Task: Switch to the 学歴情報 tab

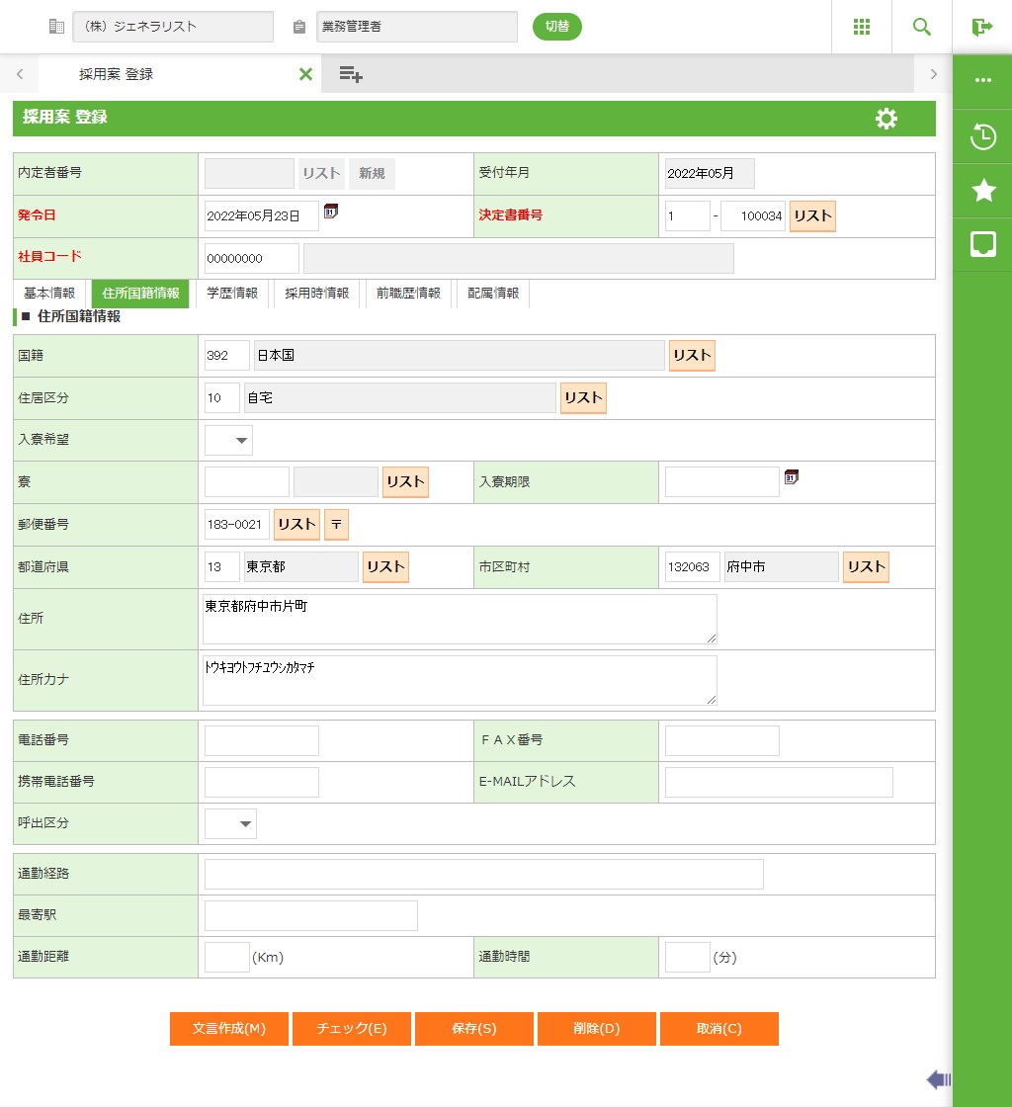Action: tap(232, 294)
